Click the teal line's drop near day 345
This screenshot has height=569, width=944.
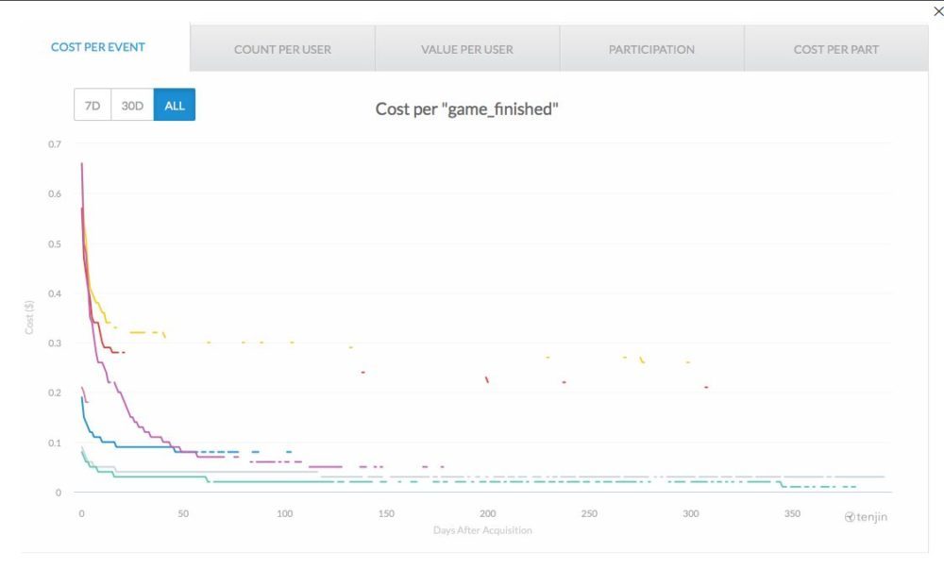click(x=781, y=484)
